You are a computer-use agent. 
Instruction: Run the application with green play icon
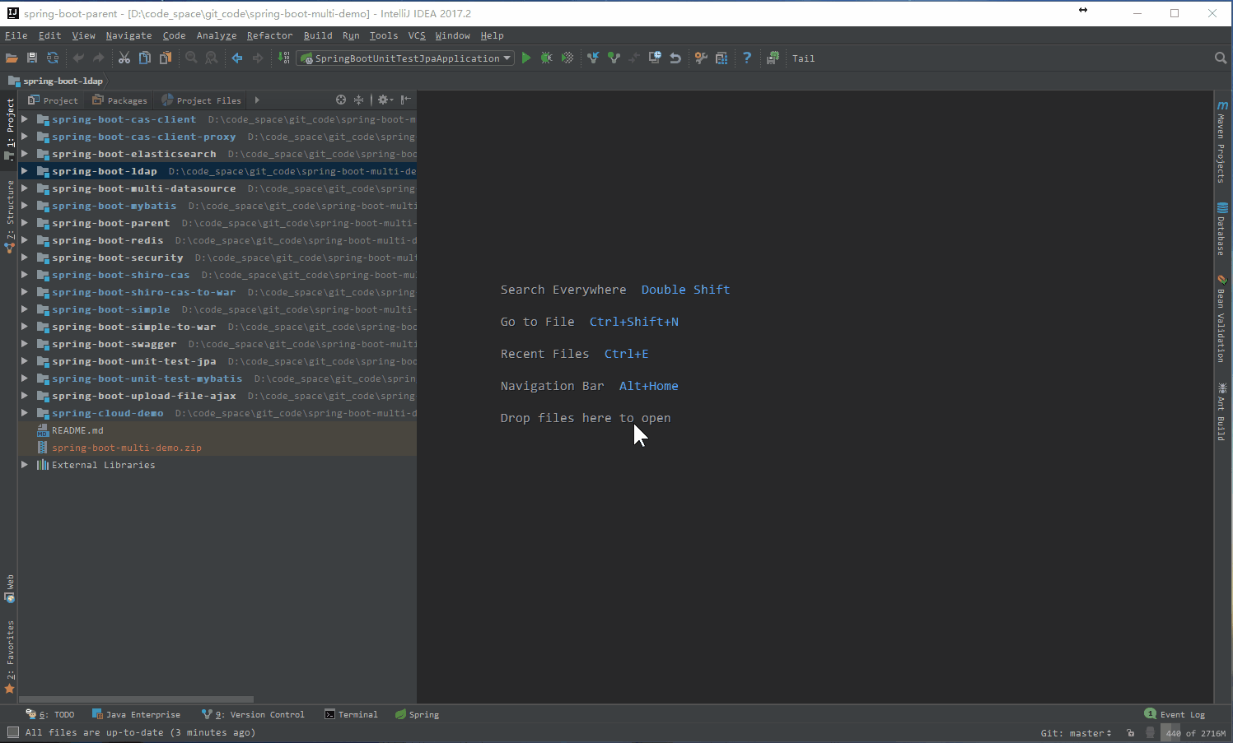point(526,58)
